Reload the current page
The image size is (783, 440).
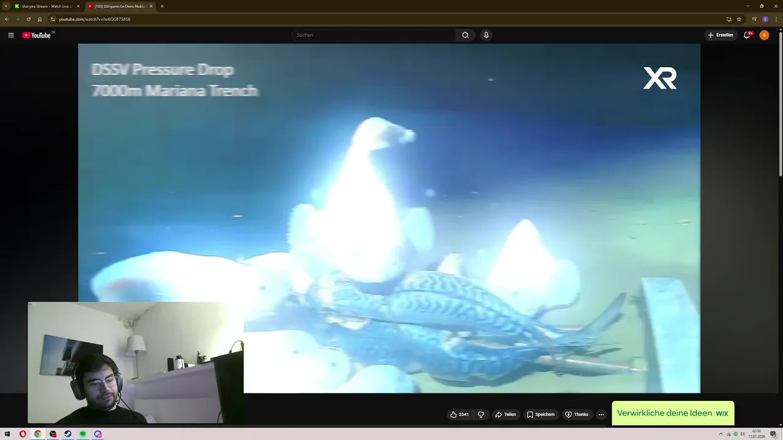coord(29,19)
